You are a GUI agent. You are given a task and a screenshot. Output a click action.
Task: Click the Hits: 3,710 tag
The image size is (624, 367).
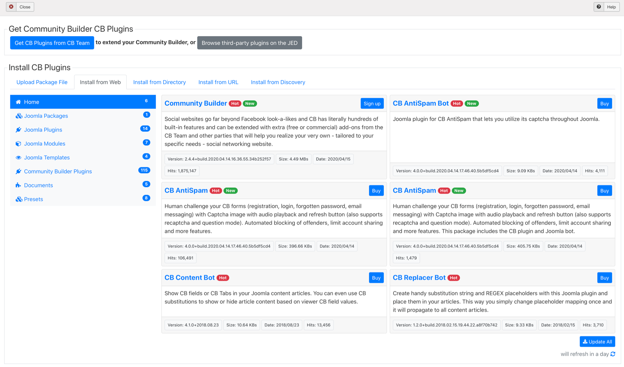[593, 325]
